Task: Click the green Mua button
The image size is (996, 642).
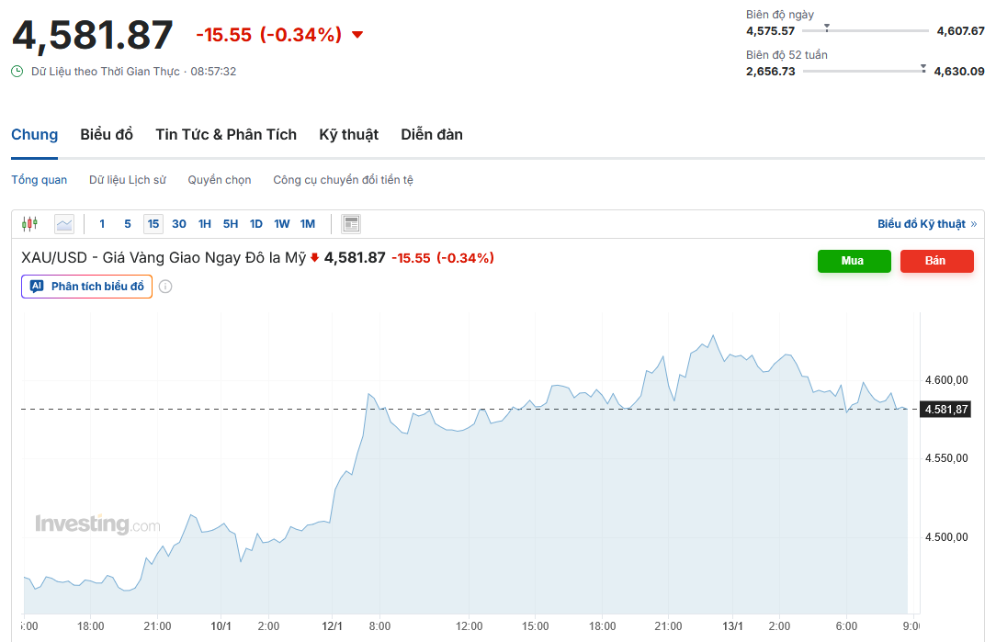Action: (854, 261)
